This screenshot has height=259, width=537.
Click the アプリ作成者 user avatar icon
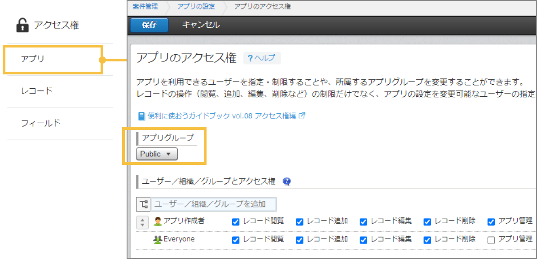(158, 222)
